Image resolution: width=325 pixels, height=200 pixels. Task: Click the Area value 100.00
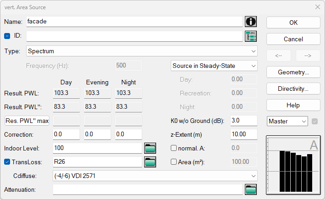tap(244, 162)
